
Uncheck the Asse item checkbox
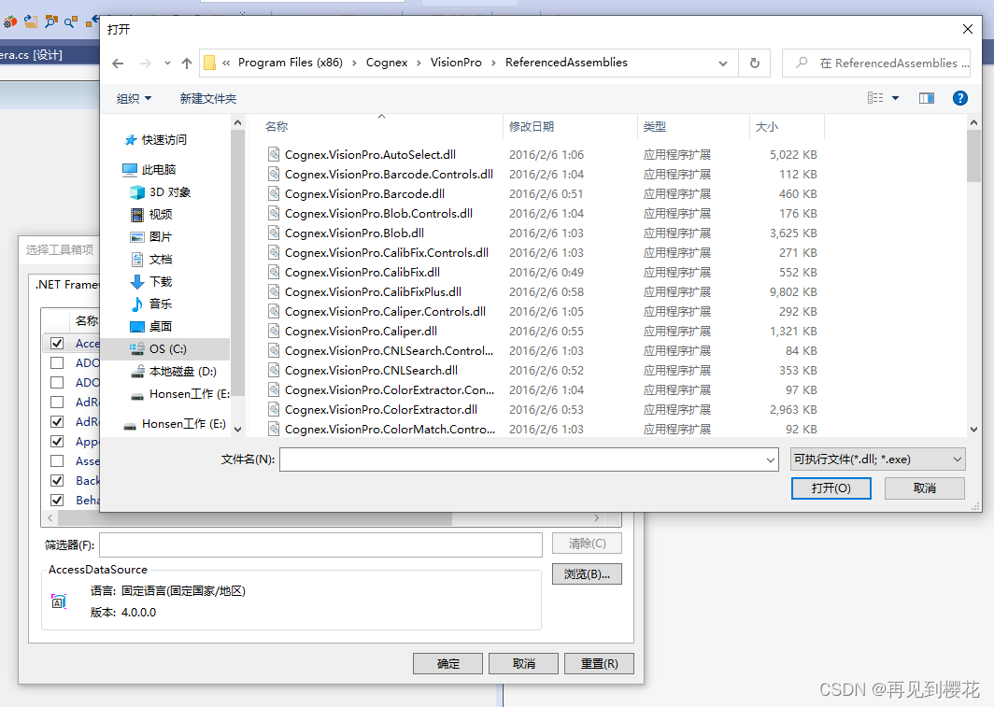[58, 460]
